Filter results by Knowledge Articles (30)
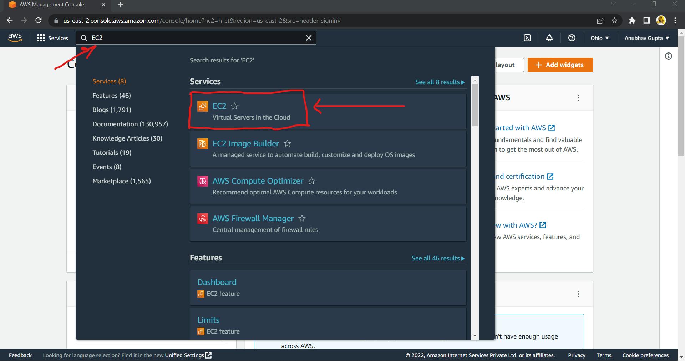The height and width of the screenshot is (361, 685). [x=127, y=138]
